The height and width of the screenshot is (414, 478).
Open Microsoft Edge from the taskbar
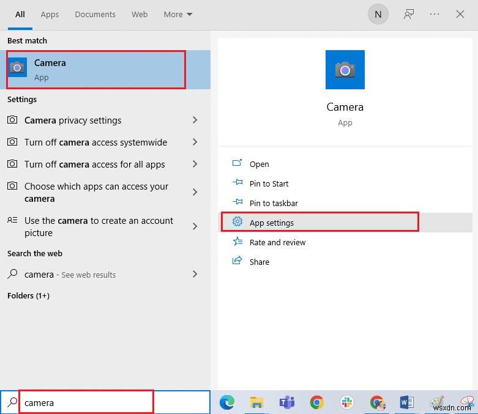coord(227,402)
